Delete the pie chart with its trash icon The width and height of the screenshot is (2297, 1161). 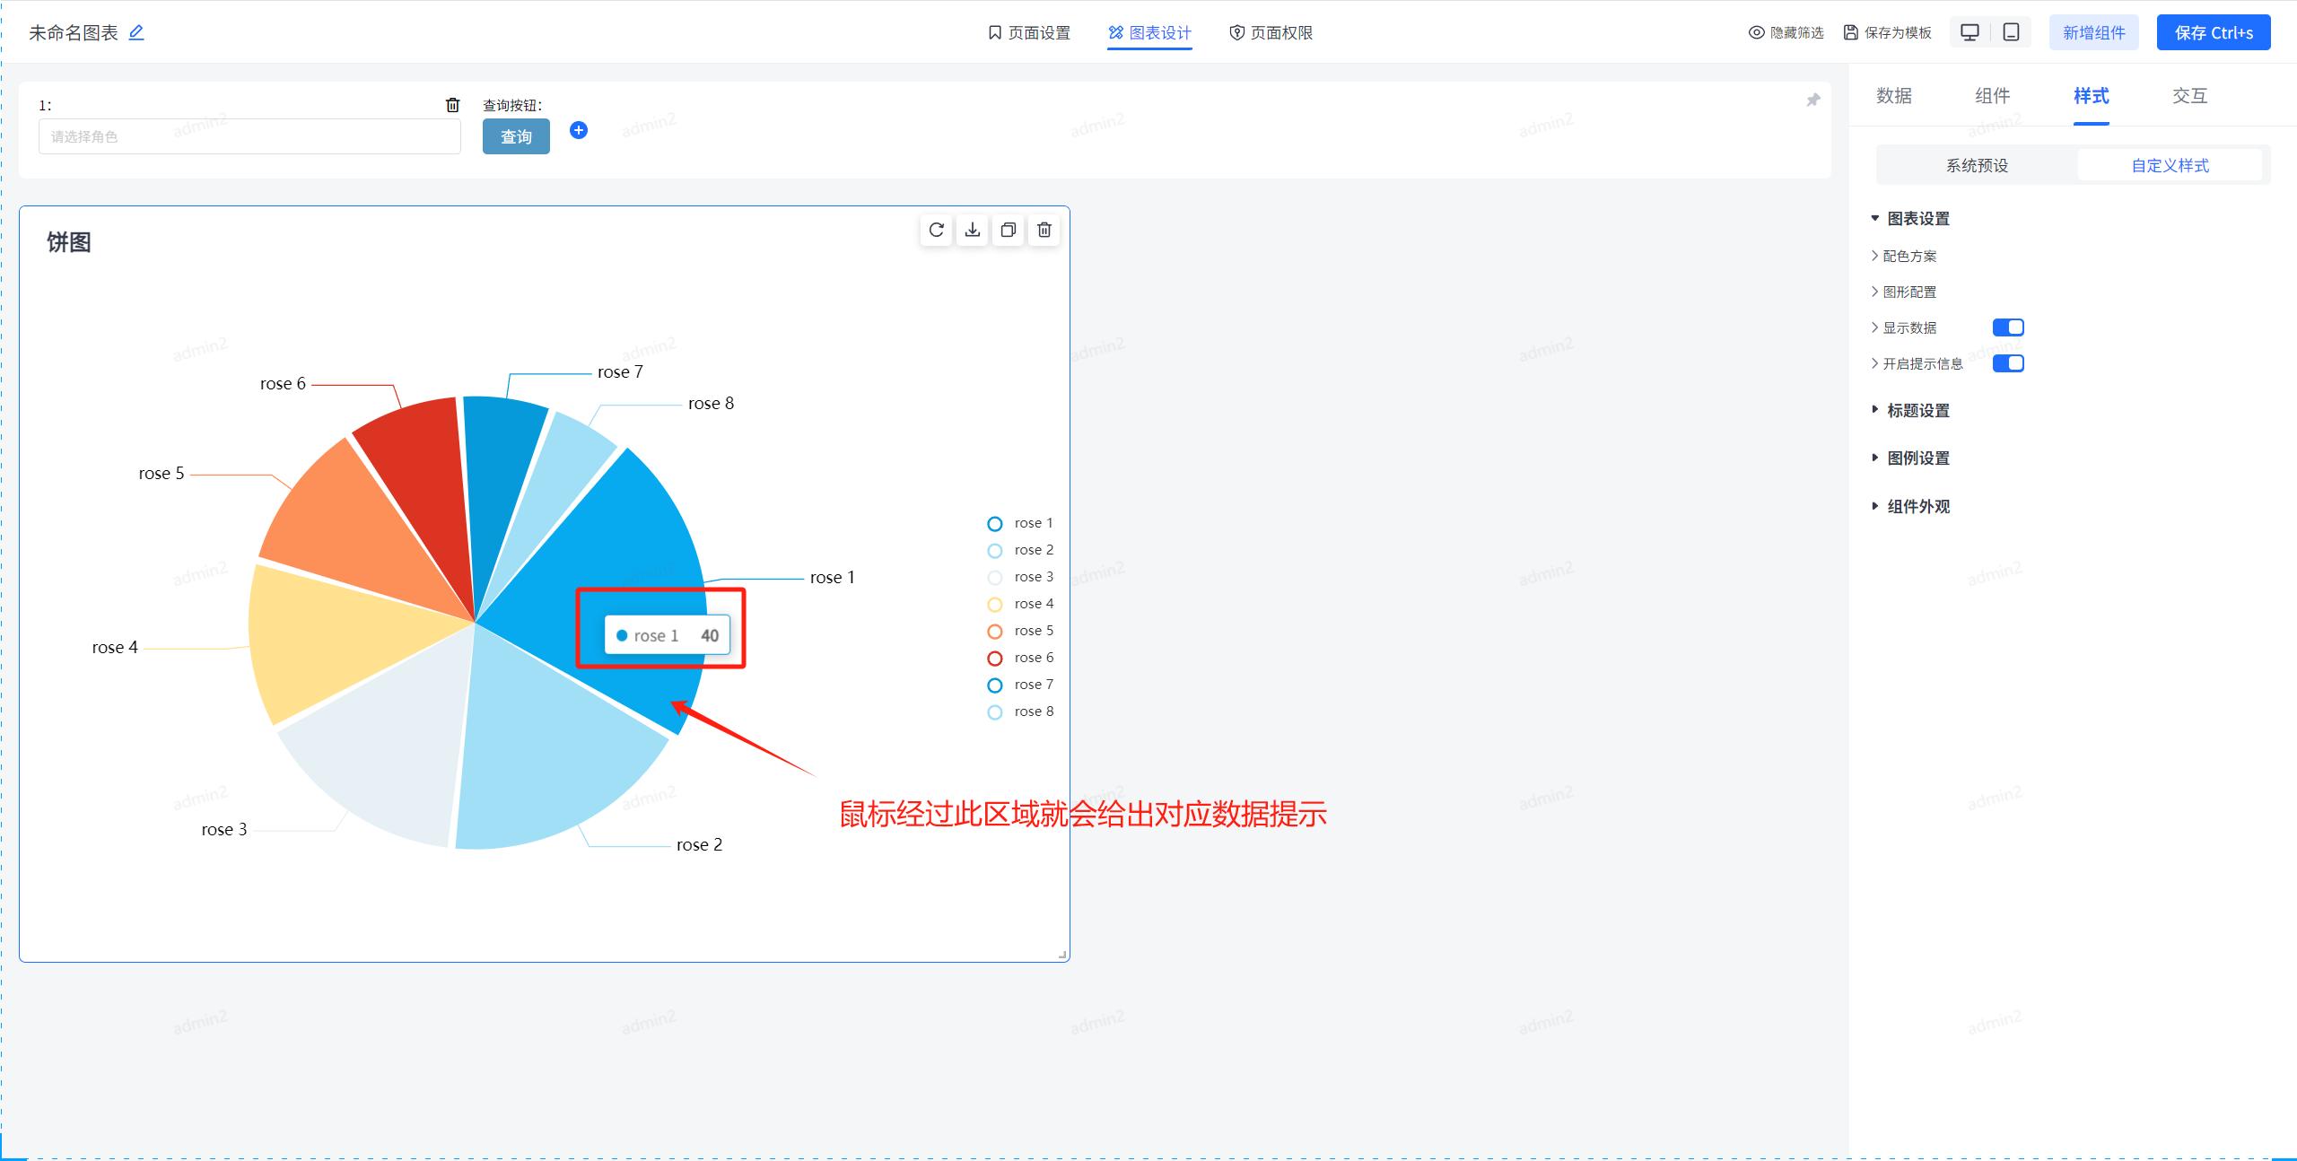(x=1044, y=231)
